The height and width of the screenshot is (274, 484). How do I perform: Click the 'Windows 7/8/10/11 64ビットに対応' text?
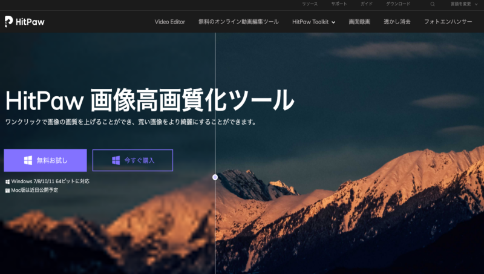50,181
